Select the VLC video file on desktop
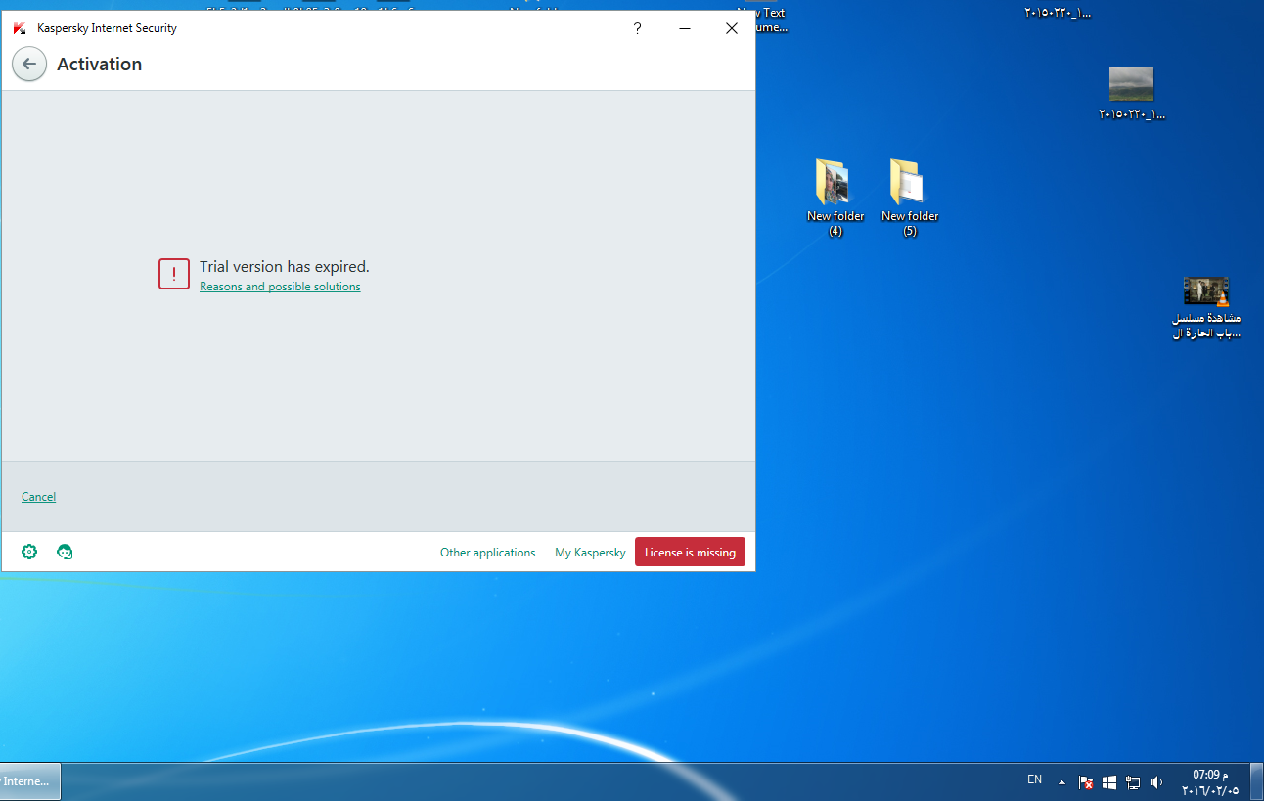Viewport: 1264px width, 801px height. (1206, 308)
